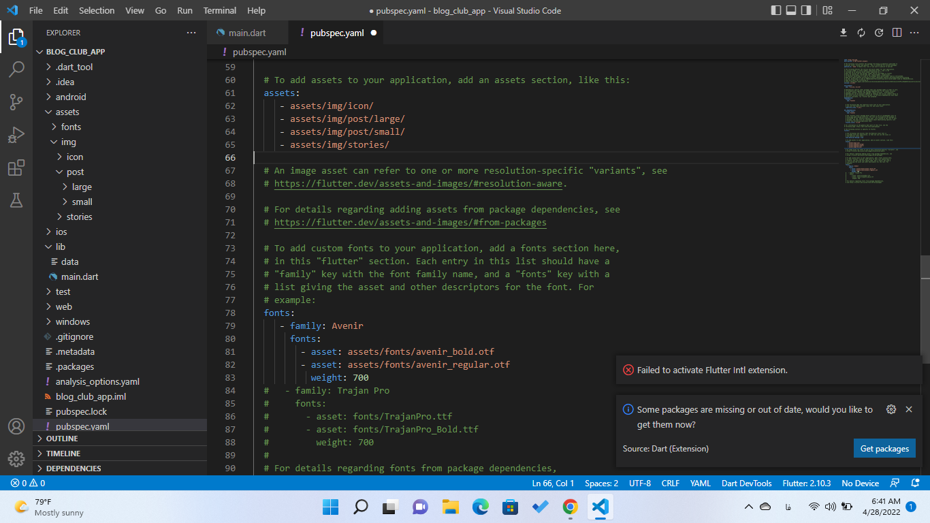Open the Testing flask view
Viewport: 930px width, 523px height.
click(x=16, y=200)
